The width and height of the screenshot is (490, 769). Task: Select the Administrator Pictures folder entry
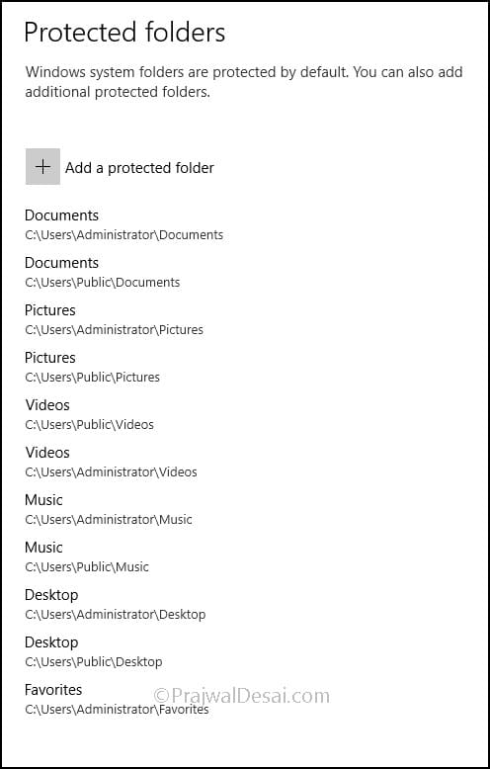[x=115, y=320]
